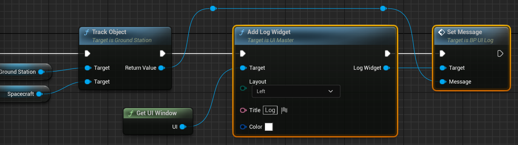Screen dimensions: 518x145
Task: Open the Layout dropdown showing Left
Action: [x=296, y=91]
